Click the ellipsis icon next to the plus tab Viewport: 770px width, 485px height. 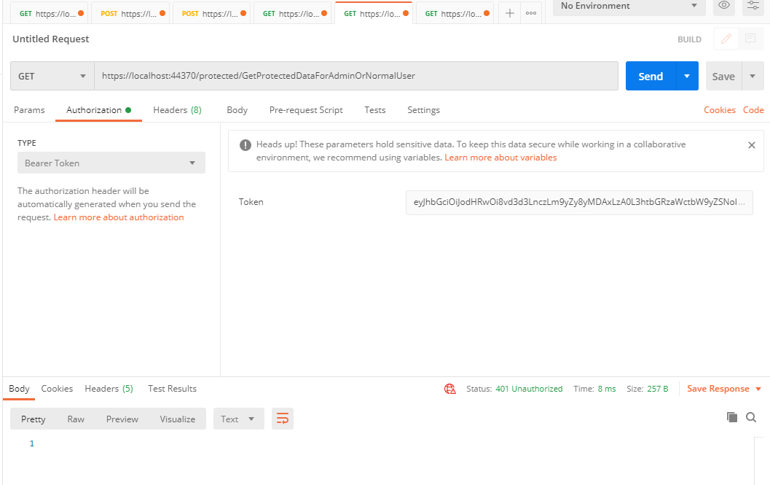530,12
